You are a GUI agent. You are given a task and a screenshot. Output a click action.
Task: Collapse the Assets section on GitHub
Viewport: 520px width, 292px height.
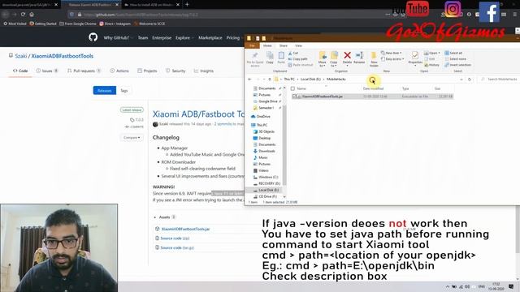[x=164, y=217]
